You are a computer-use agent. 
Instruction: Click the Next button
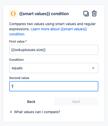coord(76,102)
